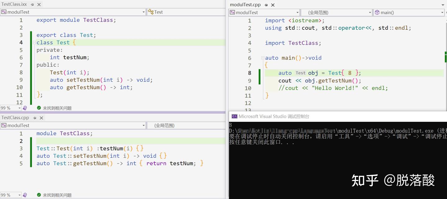Click green no-issues check icon in TestClass.ixx pane
The width and height of the screenshot is (447, 199).
tap(39, 108)
